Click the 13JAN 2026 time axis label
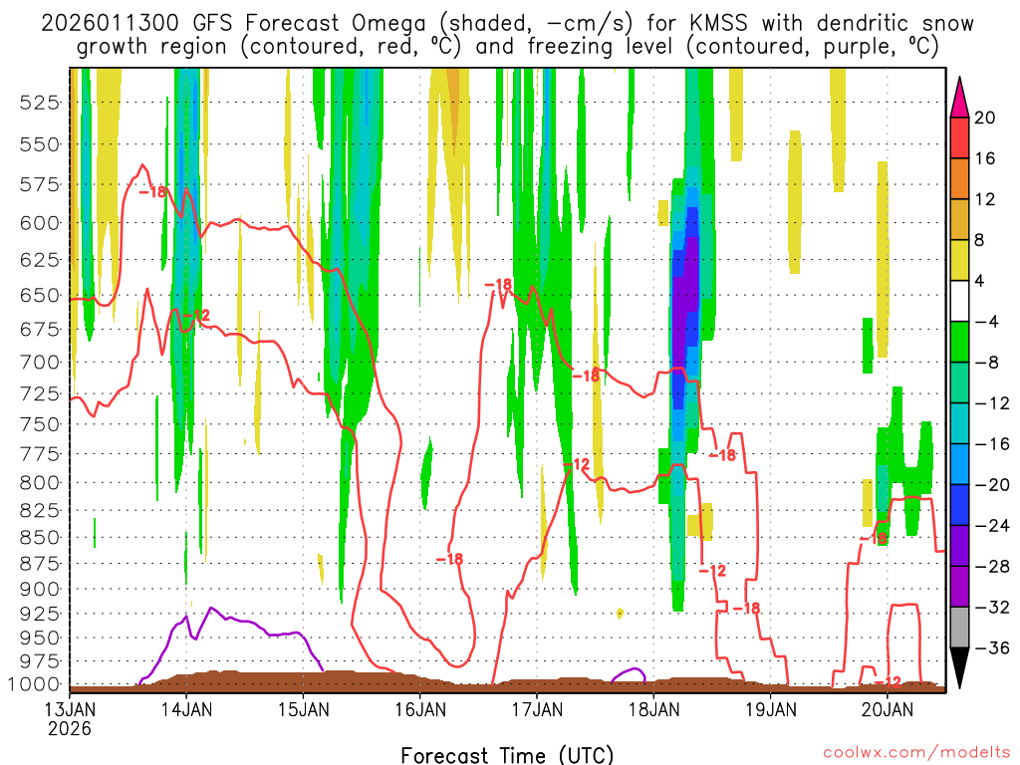The image size is (1020, 765). click(69, 718)
